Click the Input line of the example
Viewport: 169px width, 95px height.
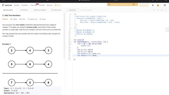pos(19,88)
